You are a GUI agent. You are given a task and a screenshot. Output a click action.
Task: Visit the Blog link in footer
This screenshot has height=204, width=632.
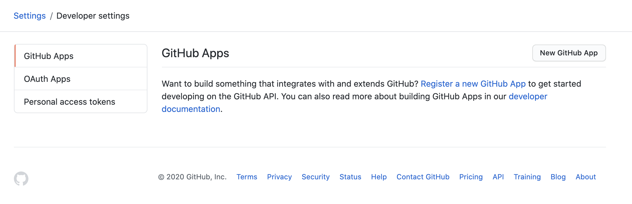(558, 177)
